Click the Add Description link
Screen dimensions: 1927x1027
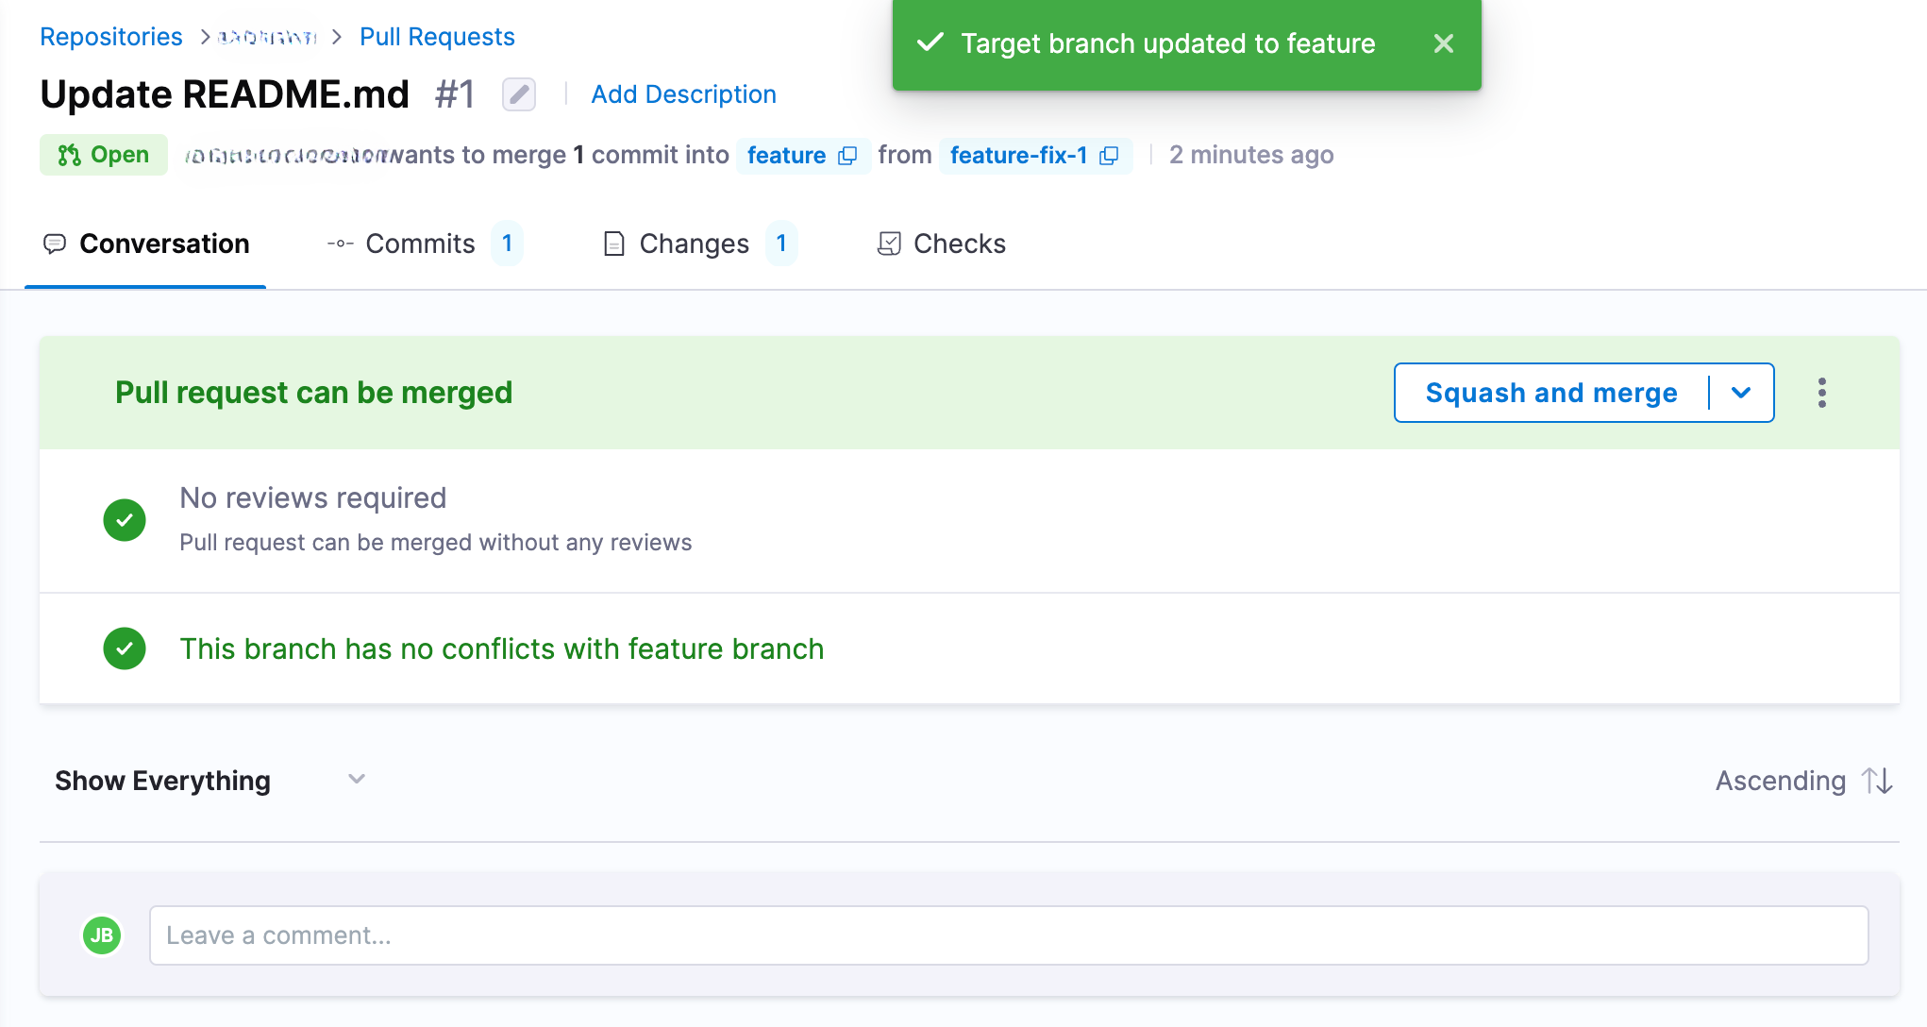(x=683, y=94)
